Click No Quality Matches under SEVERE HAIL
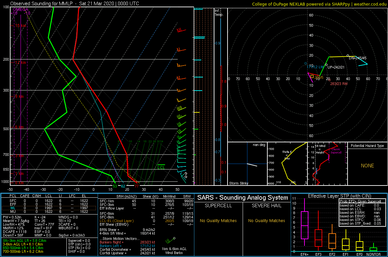 [266, 220]
